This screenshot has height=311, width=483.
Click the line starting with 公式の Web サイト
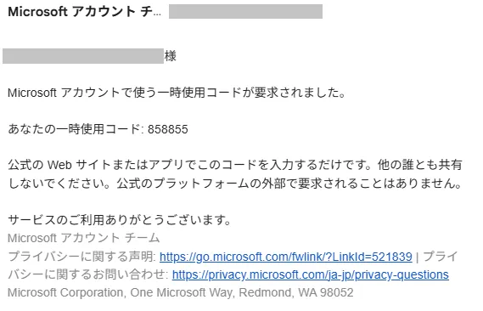[x=235, y=165]
